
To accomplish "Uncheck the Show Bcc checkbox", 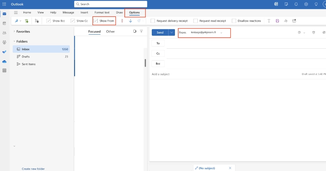I will pyautogui.click(x=49, y=21).
